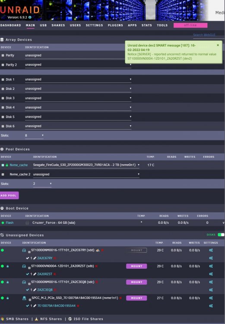Open settings gears for the sdd disk
This screenshot has height=324, width=225.
211,250
